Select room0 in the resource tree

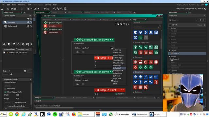(176, 59)
